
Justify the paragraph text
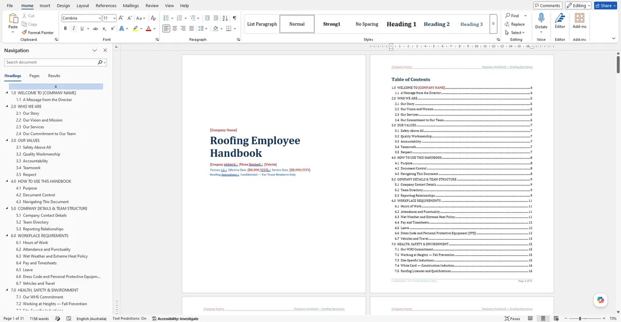pyautogui.click(x=191, y=28)
